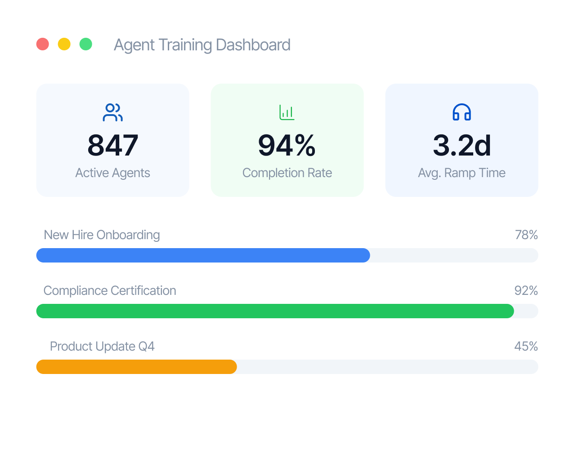Click the 3.2d Avg. Ramp Time card
This screenshot has height=454, width=574.
click(462, 140)
